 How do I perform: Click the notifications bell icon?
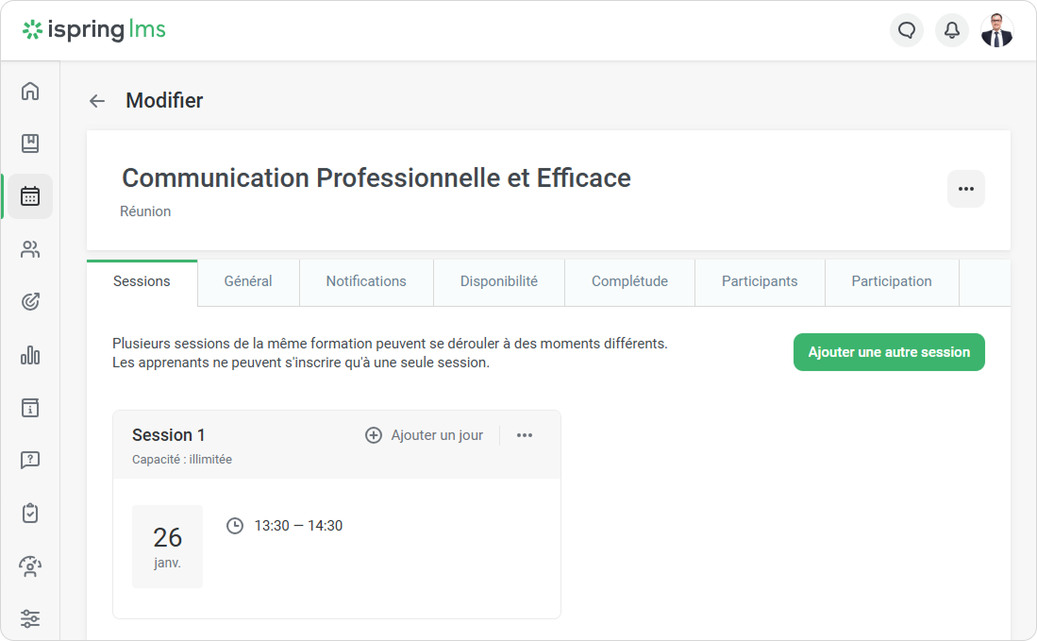952,30
